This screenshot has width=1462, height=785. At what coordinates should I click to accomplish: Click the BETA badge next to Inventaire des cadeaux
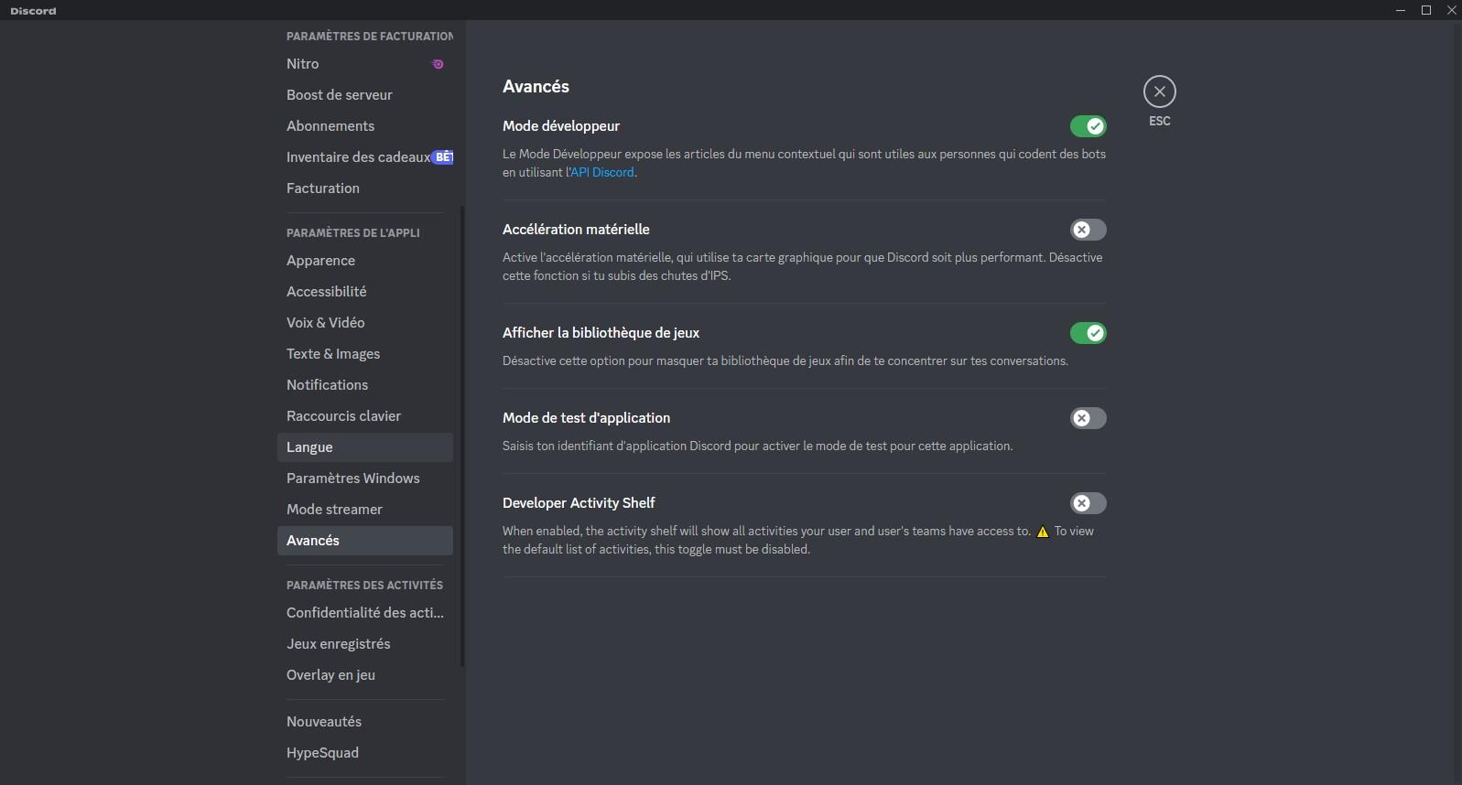(443, 157)
